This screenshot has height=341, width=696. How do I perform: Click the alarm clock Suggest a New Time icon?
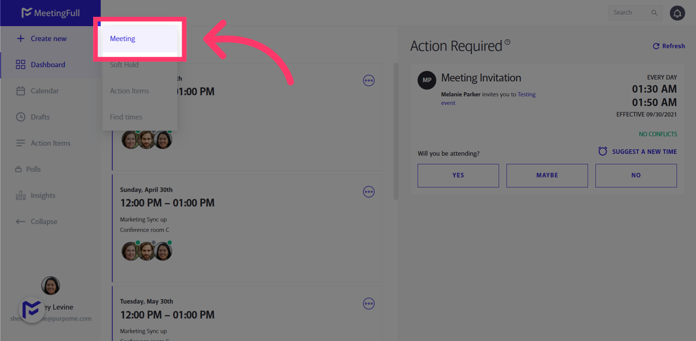[x=603, y=151]
